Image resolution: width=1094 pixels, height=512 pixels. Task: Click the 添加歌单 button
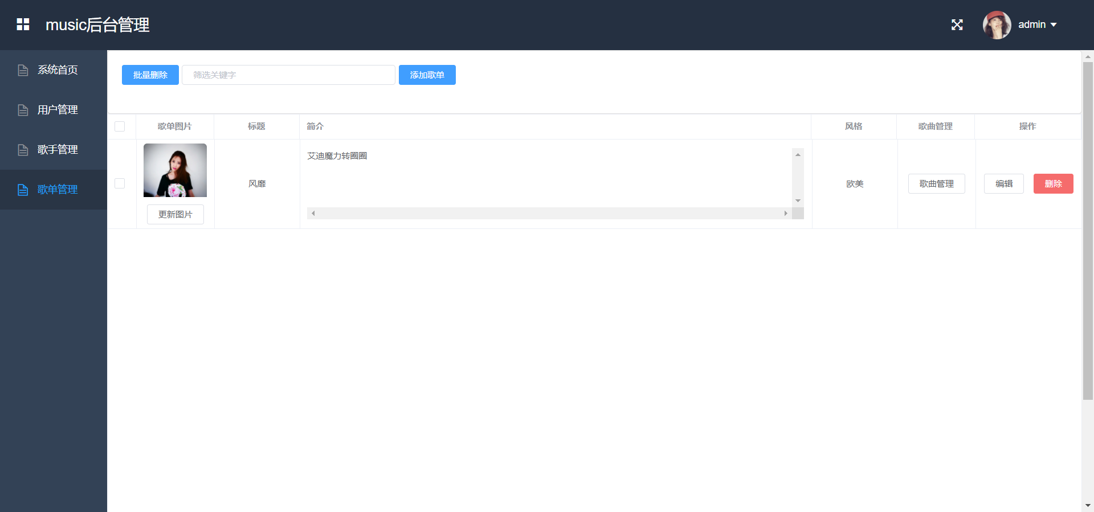[x=427, y=75]
